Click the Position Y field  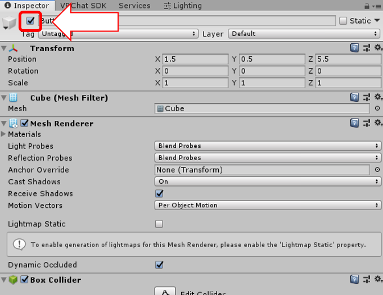[272, 59]
